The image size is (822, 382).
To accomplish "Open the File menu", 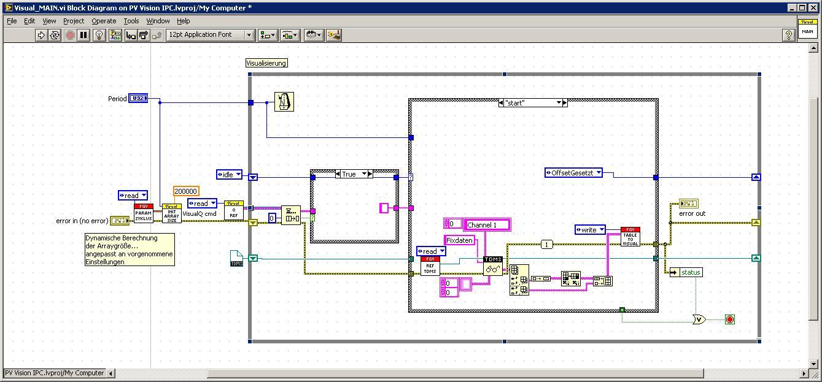I will coord(12,21).
